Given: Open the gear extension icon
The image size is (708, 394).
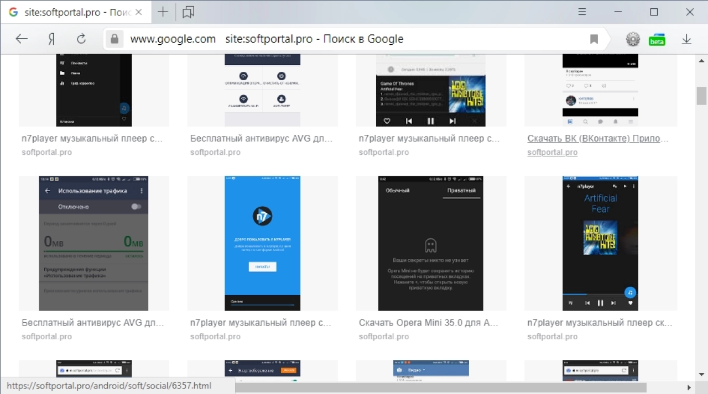Looking at the screenshot, I should 633,39.
